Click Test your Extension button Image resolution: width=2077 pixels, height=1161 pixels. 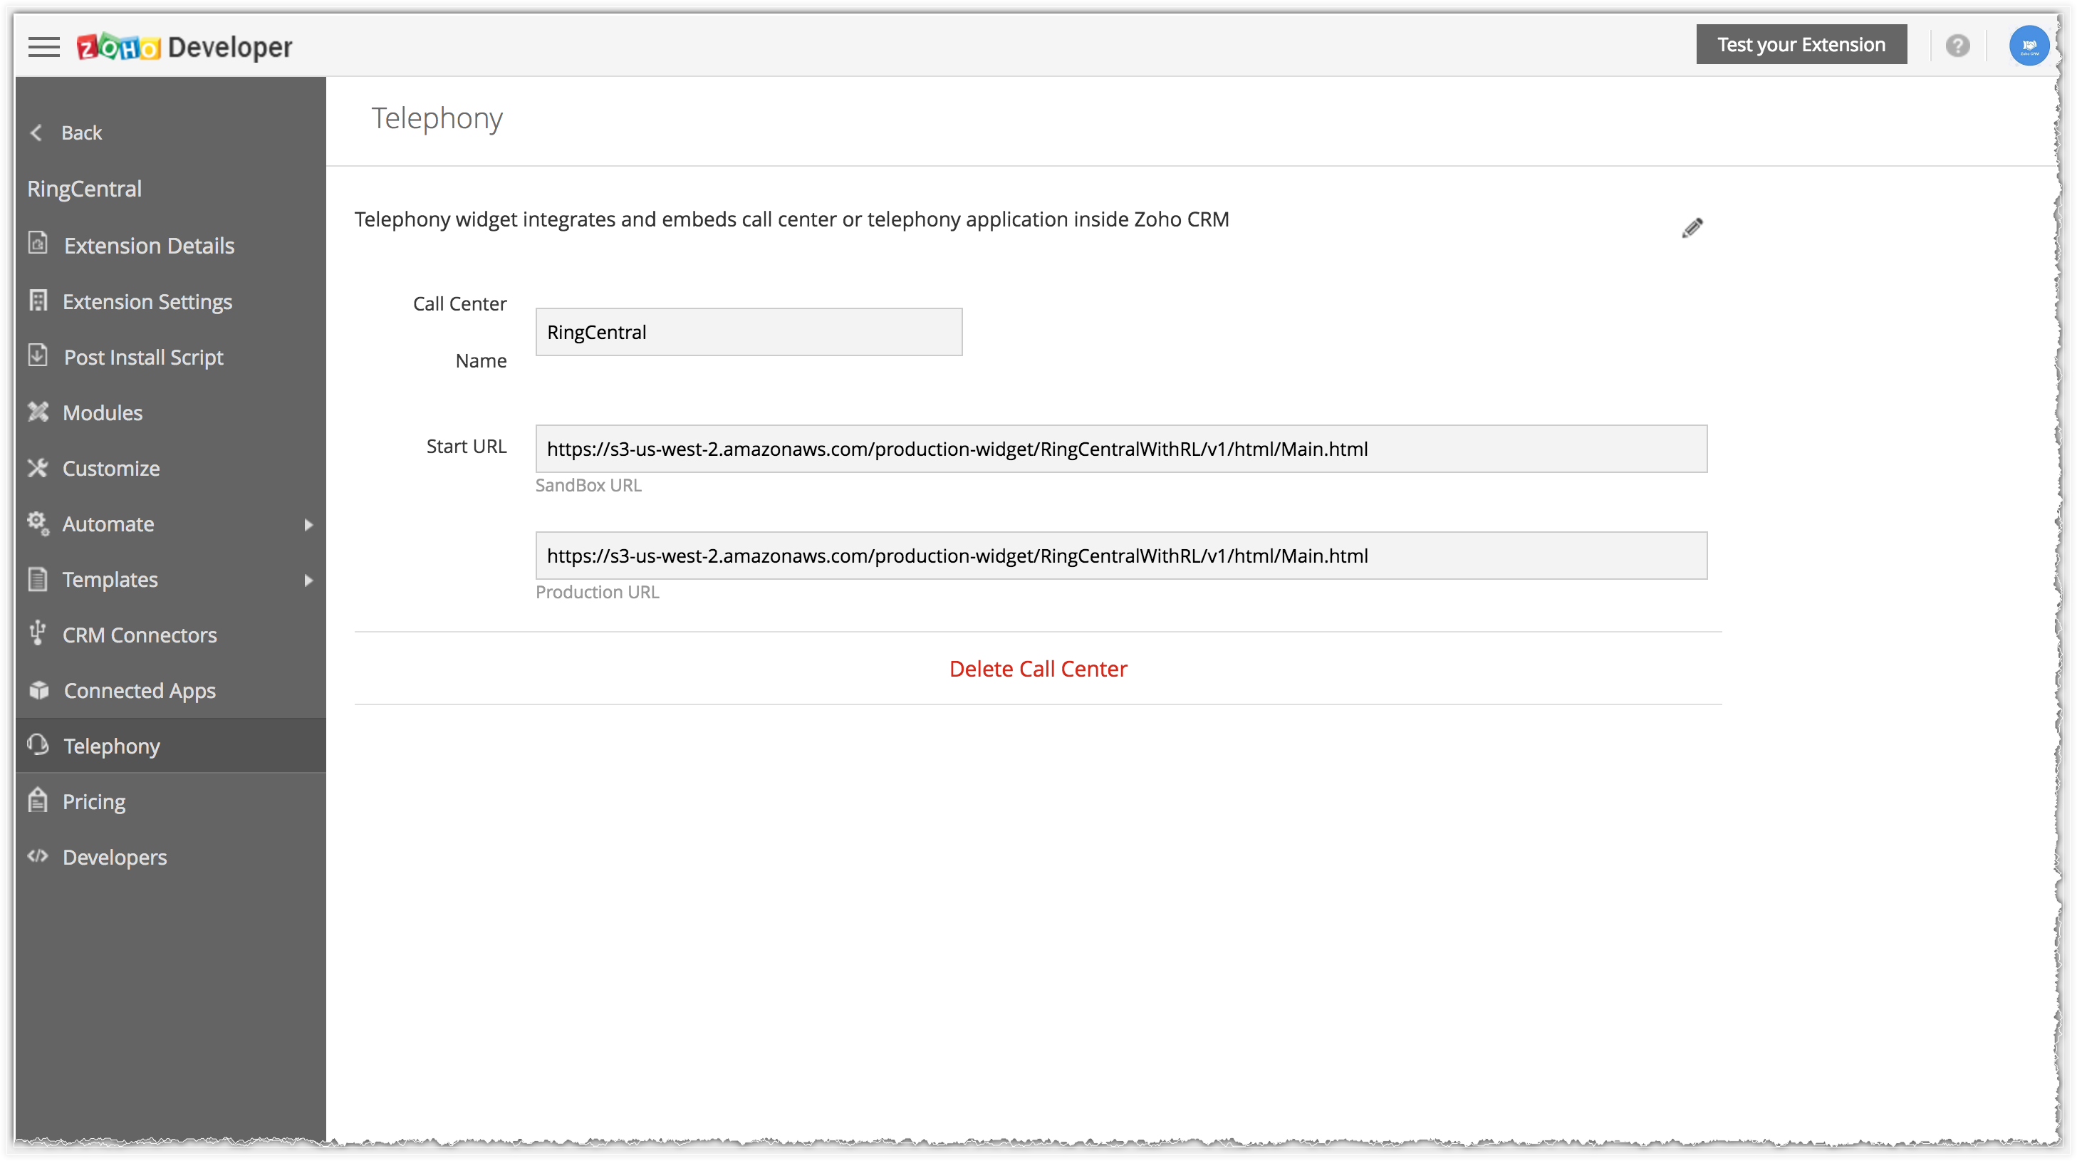[1800, 43]
